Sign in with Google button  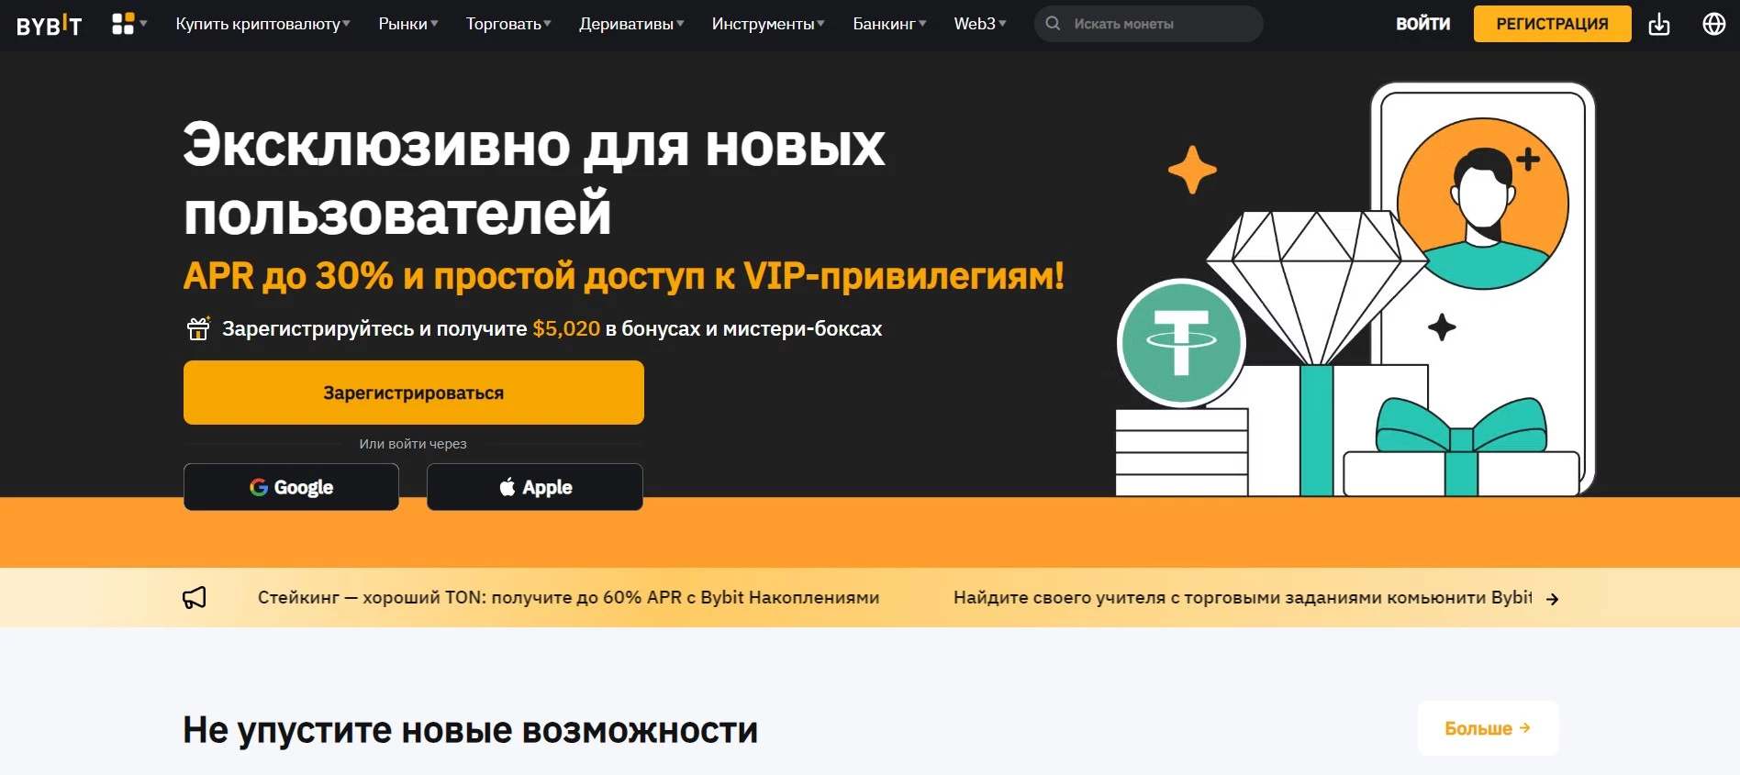pyautogui.click(x=291, y=487)
